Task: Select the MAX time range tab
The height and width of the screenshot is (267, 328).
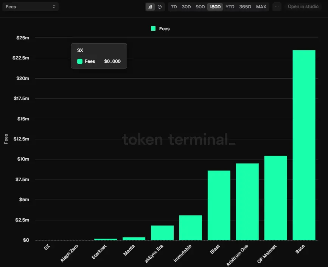Action: tap(261, 6)
